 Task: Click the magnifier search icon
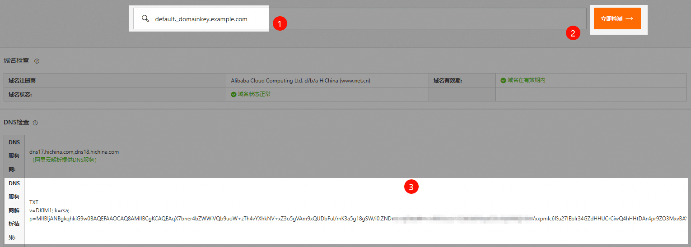[145, 18]
